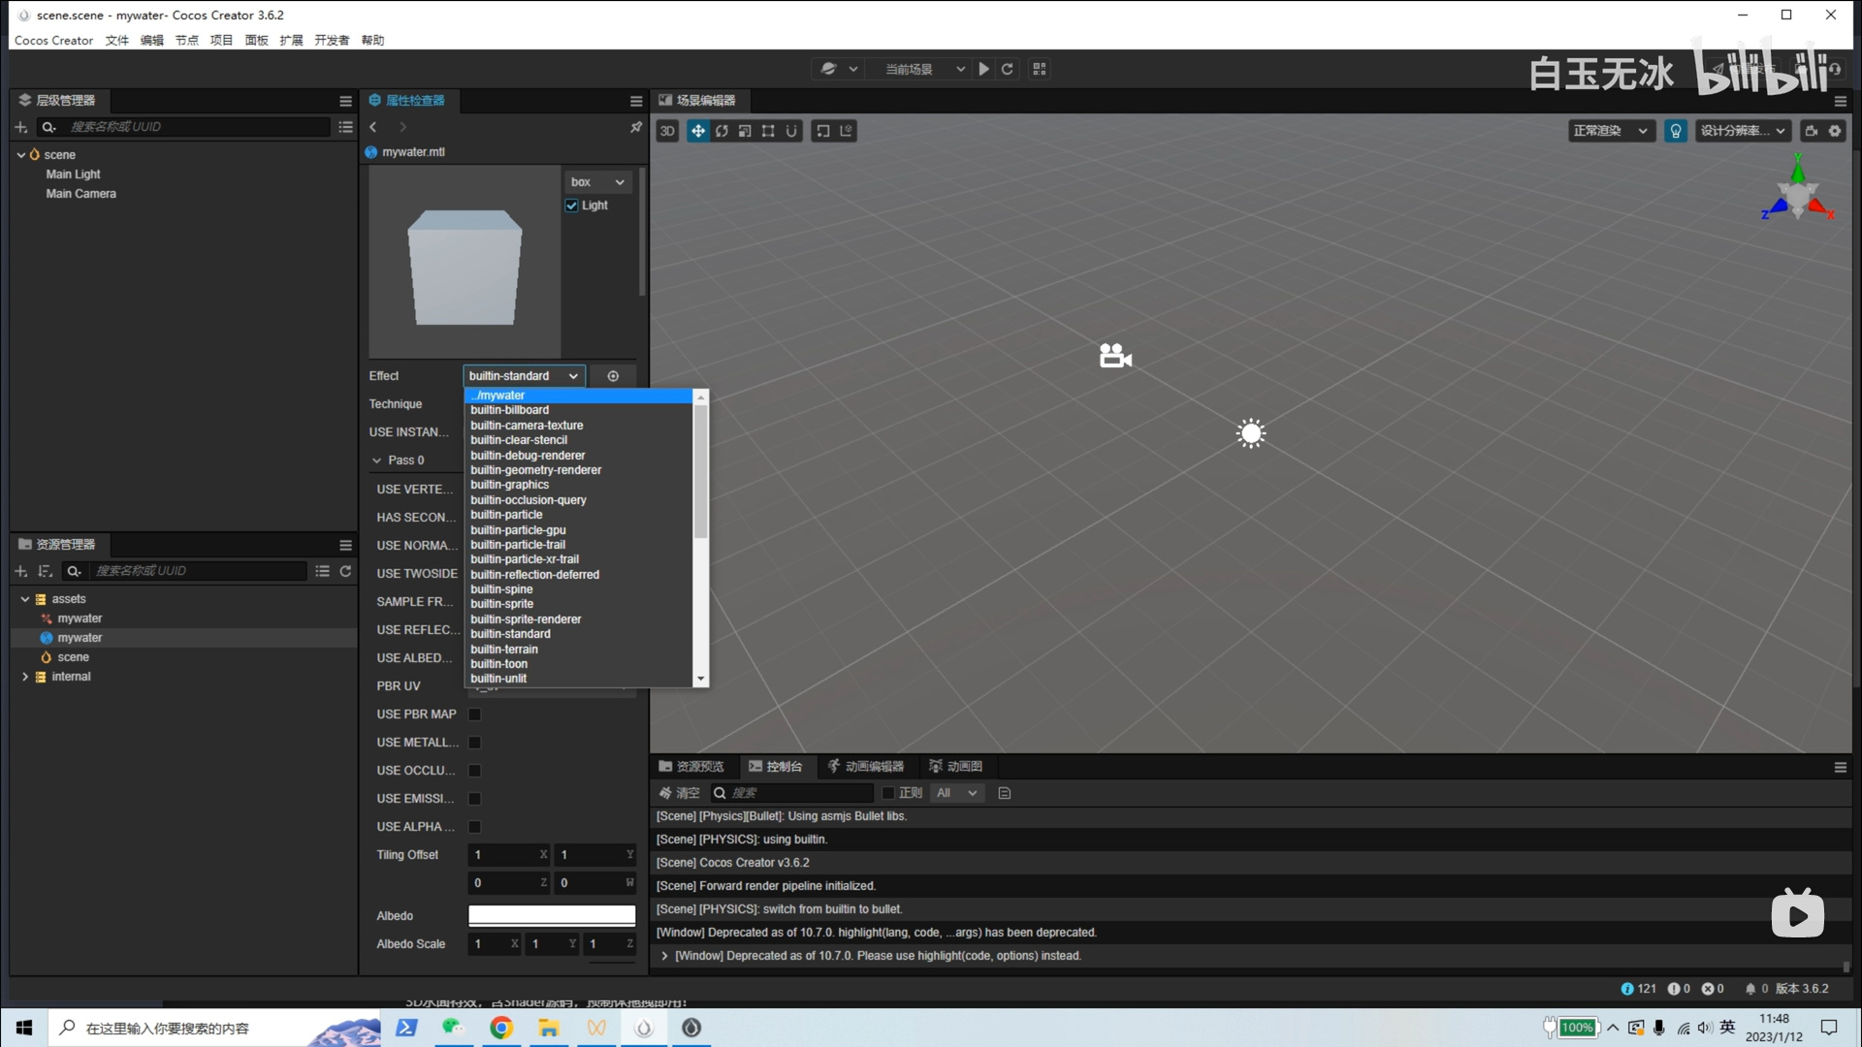Image resolution: width=1862 pixels, height=1047 pixels.
Task: Toggle the 3D/2D view mode button
Action: tap(666, 131)
